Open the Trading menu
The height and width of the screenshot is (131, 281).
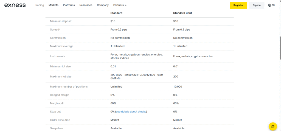pyautogui.click(x=40, y=5)
